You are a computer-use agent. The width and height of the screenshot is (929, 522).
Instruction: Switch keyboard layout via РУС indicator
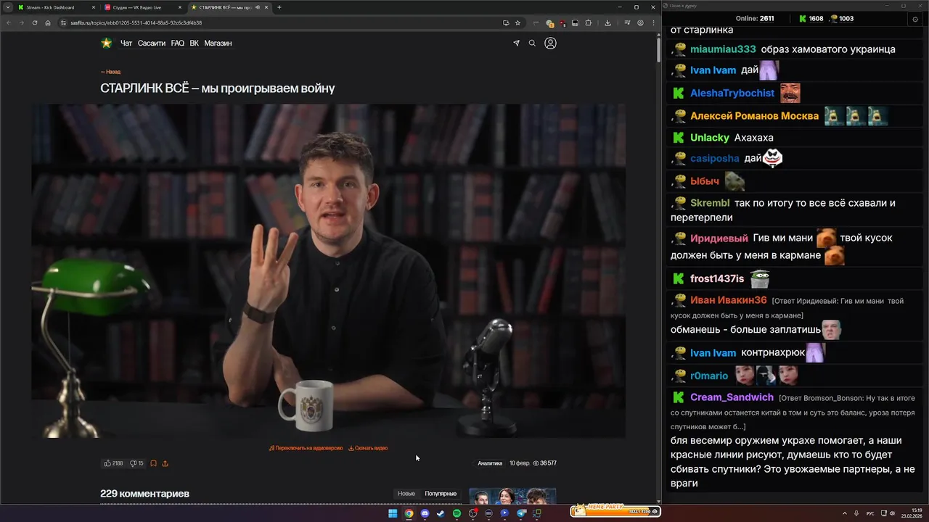pos(870,513)
